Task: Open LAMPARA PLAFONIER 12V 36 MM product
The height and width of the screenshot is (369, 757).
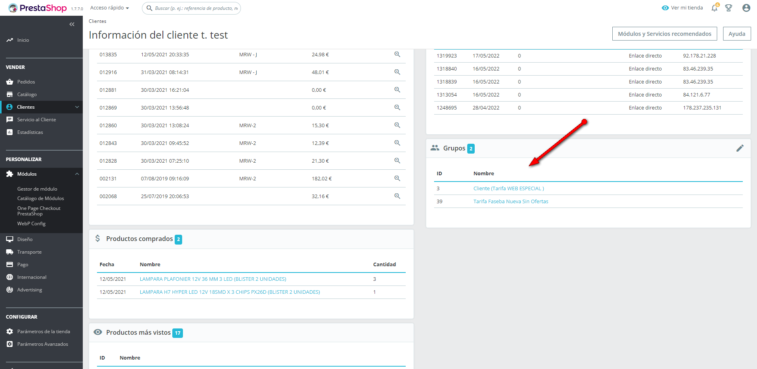Action: 213,279
